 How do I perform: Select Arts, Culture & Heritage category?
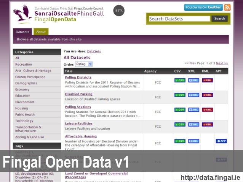pos(37,71)
